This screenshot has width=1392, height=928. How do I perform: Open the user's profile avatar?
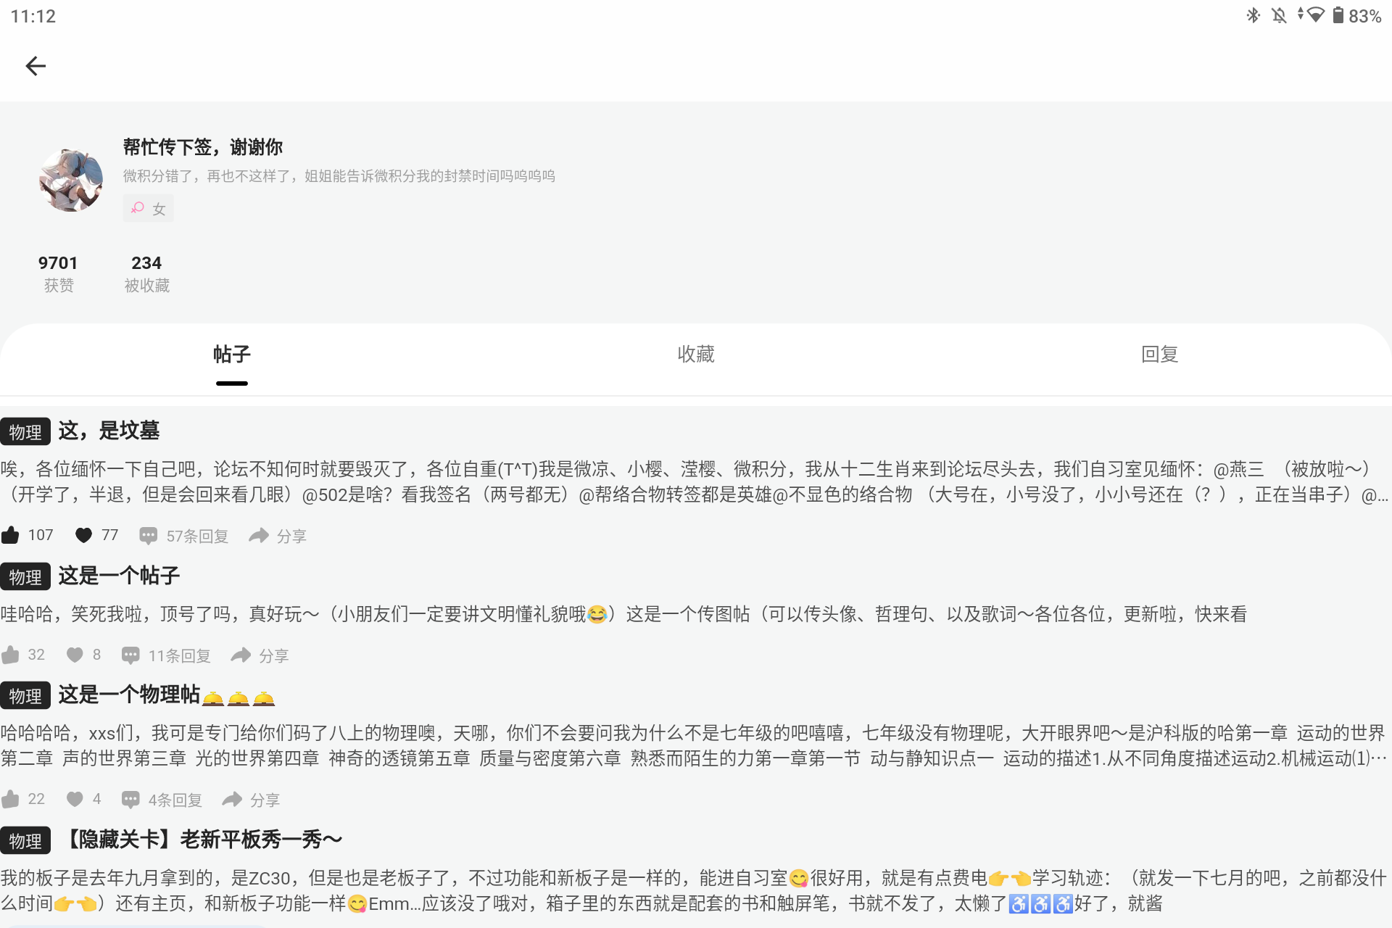[71, 180]
